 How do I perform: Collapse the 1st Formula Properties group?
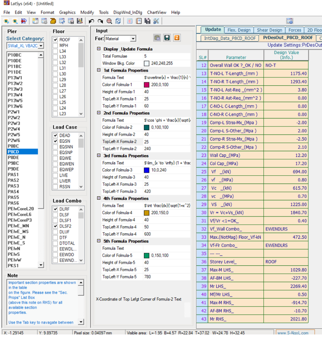coord(99,70)
